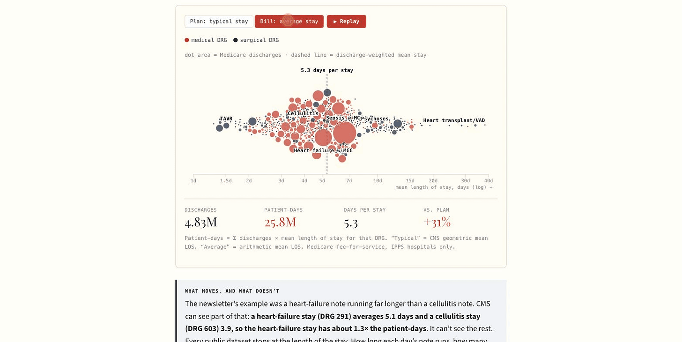Image resolution: width=682 pixels, height=342 pixels.
Task: Click the Sepsis w MCC label
Action: click(343, 119)
